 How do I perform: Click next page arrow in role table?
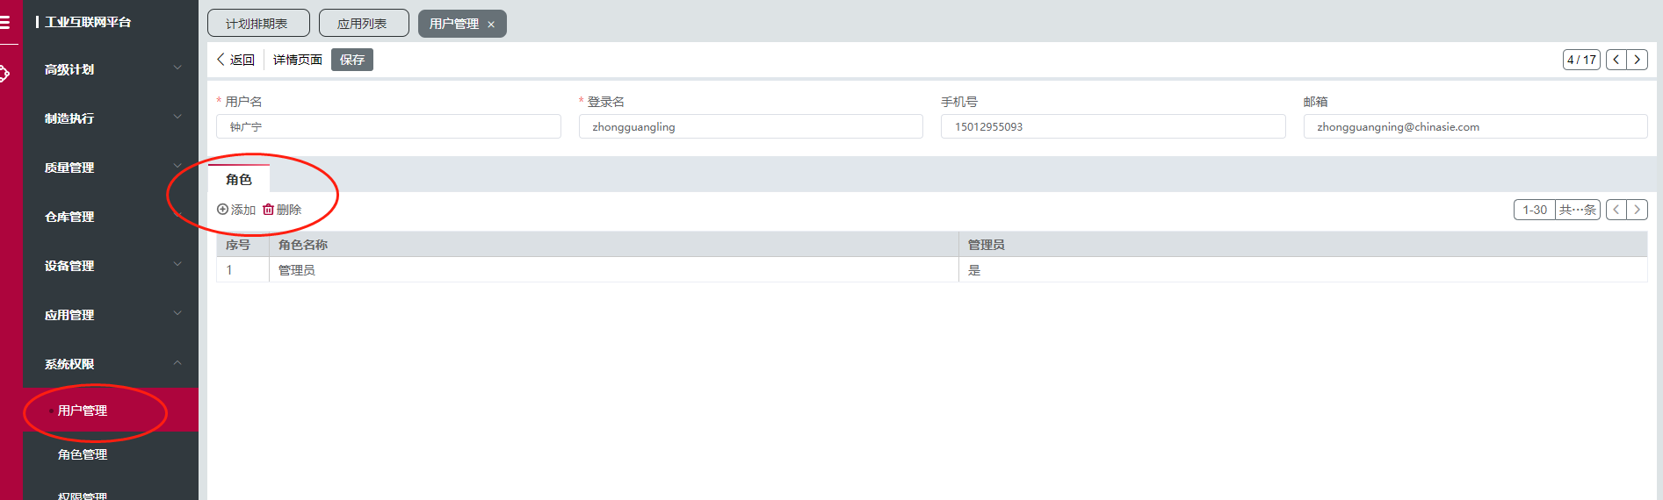click(1637, 210)
